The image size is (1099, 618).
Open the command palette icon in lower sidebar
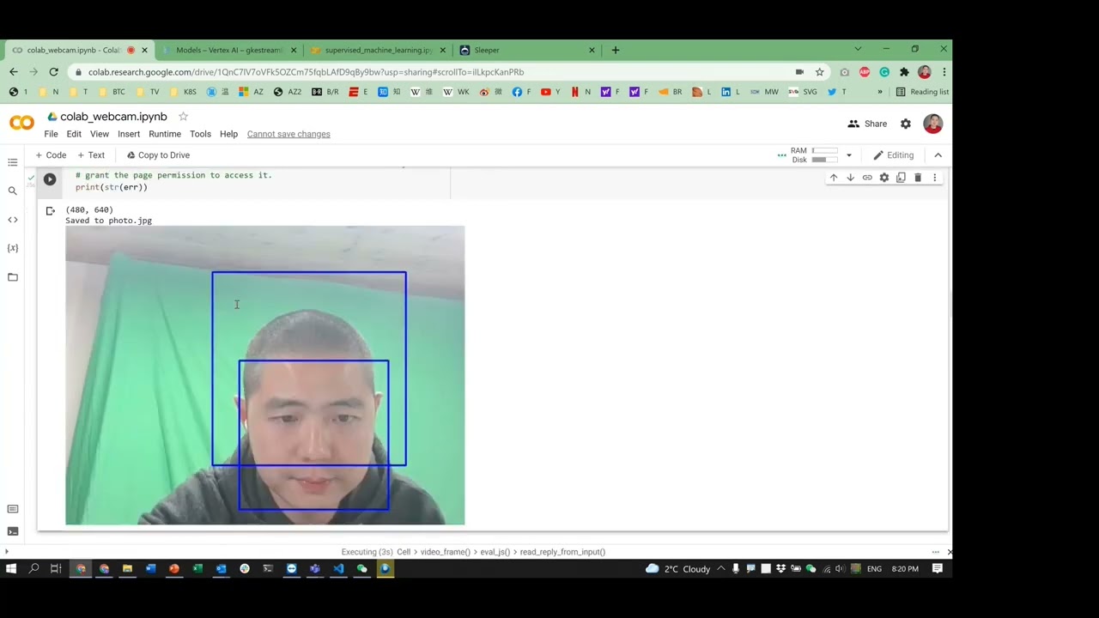(13, 509)
